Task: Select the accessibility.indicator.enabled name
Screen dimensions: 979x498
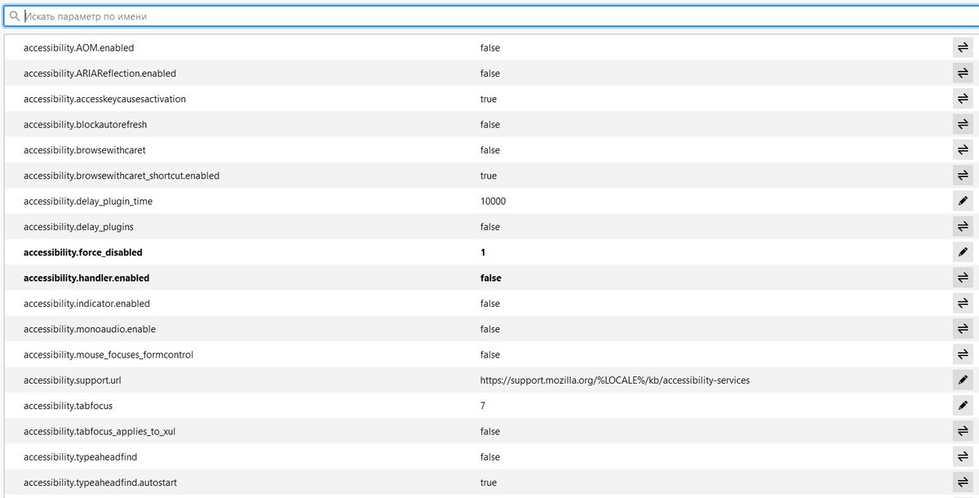Action: coord(86,304)
